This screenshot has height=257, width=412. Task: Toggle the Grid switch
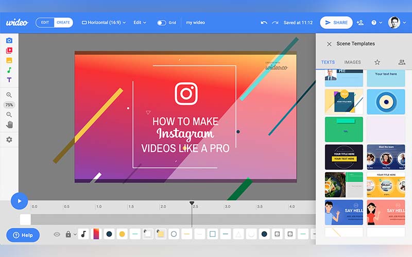tap(161, 23)
